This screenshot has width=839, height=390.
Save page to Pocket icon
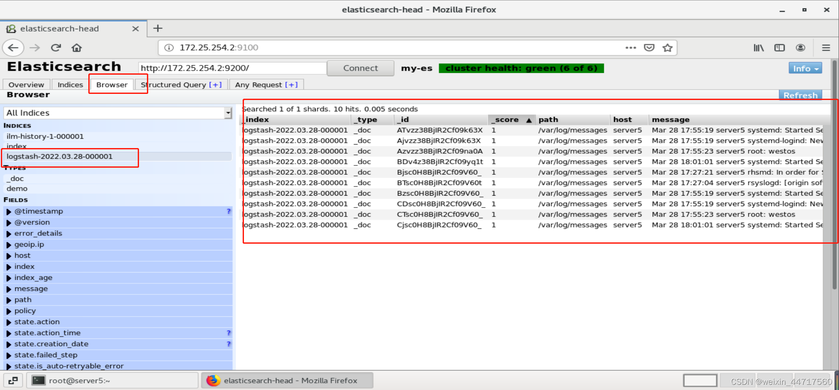(649, 48)
